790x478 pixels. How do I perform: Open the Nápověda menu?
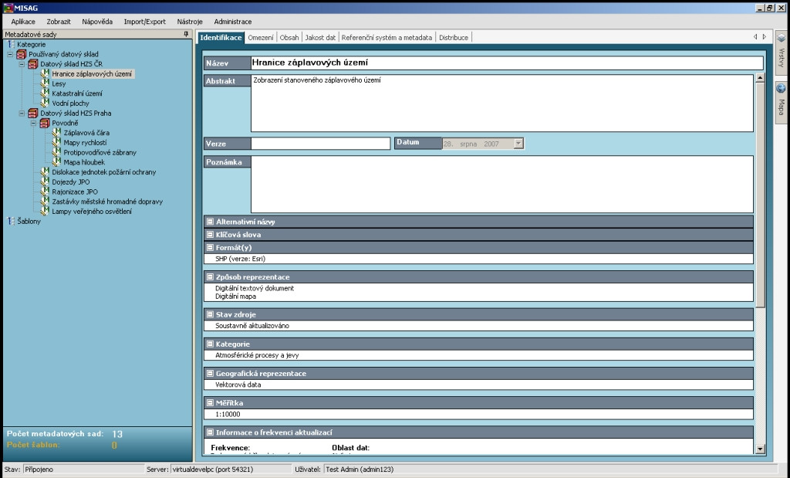97,22
